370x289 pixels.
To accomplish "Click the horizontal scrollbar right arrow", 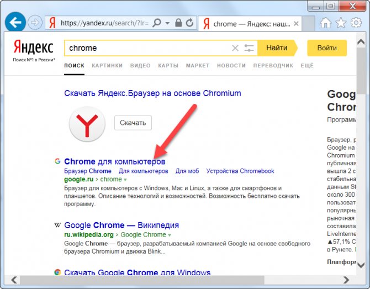I will coord(346,280).
